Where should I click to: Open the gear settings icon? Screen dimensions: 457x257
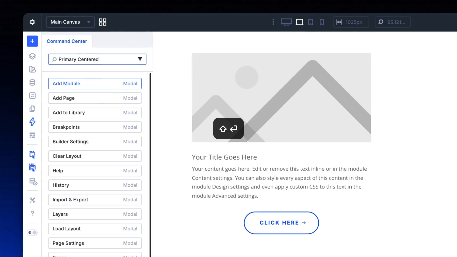click(x=32, y=22)
